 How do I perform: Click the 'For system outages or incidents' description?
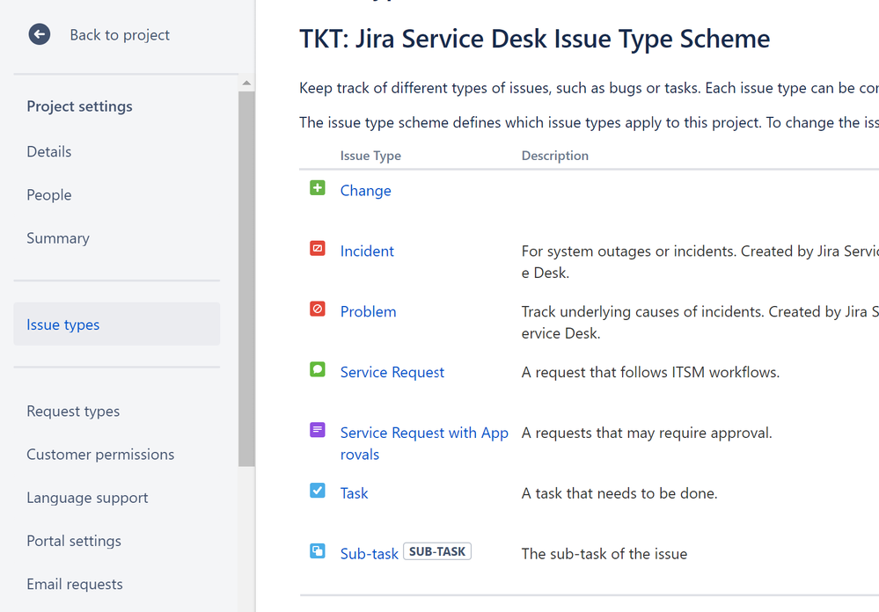700,262
